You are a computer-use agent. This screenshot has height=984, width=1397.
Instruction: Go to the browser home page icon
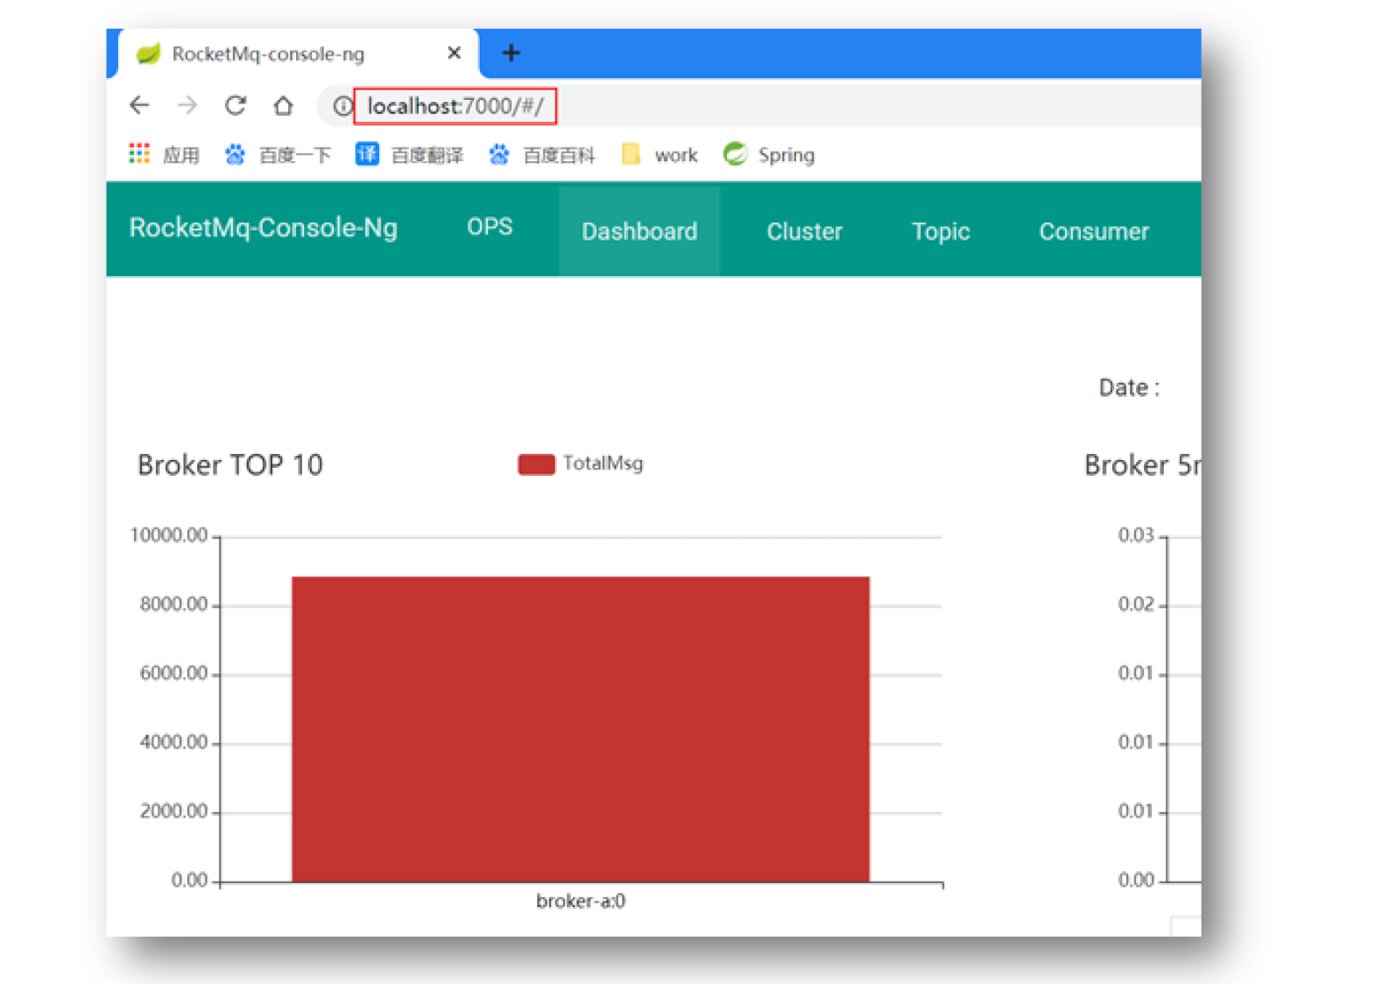pos(283,106)
